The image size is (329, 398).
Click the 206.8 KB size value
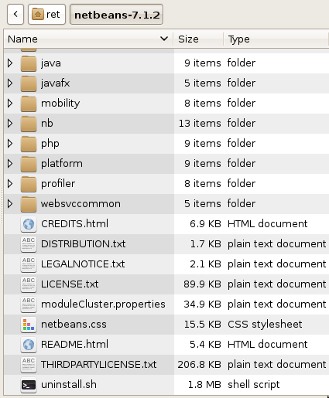199,364
